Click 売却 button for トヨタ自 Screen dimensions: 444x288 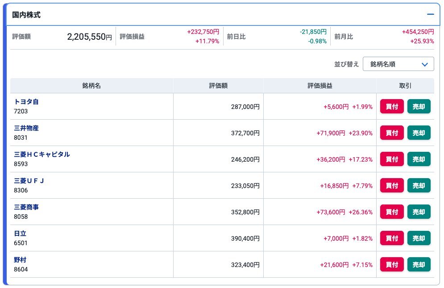coord(419,107)
